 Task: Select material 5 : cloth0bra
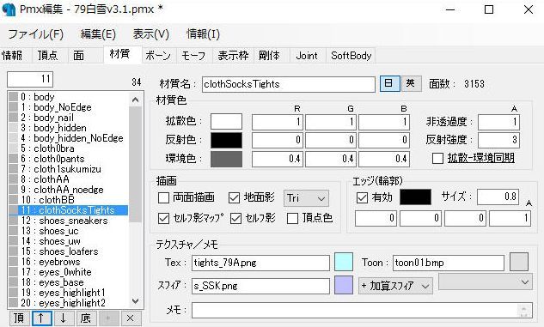pyautogui.click(x=69, y=148)
